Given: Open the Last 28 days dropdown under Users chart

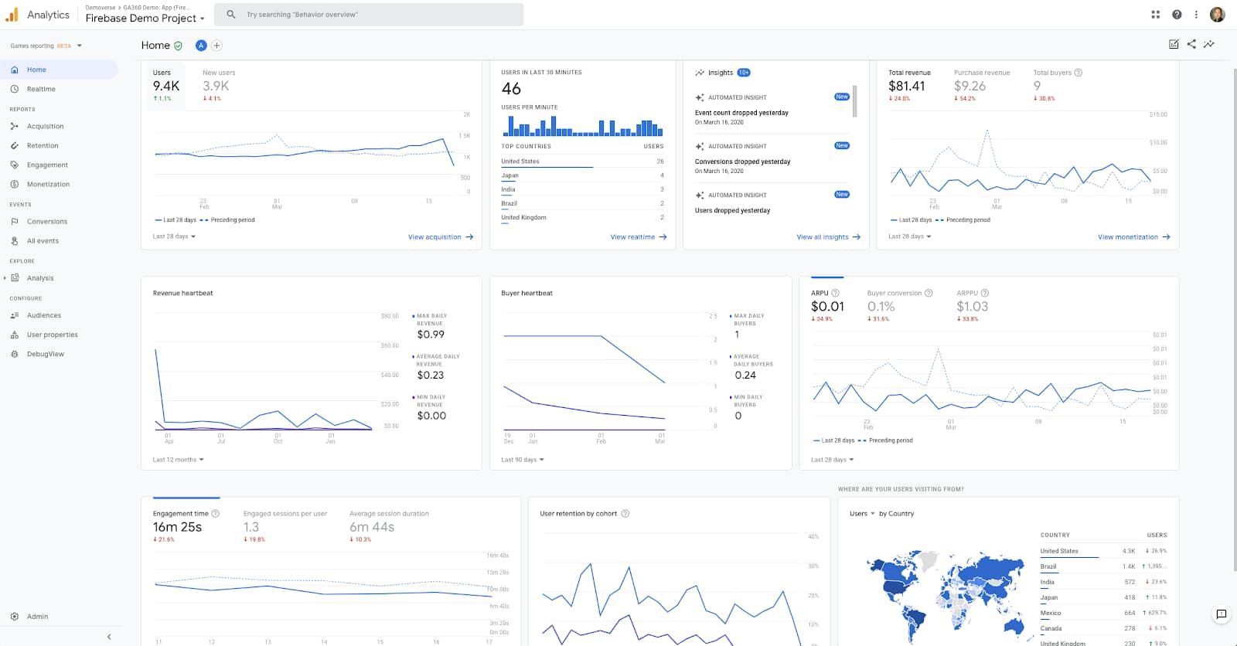Looking at the screenshot, I should 174,236.
